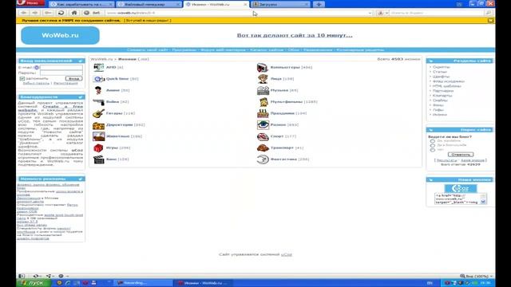Viewport: 511px width, 287px height.
Task: Switch to the Иконки - WoWeb.ru tab
Action: (216, 5)
